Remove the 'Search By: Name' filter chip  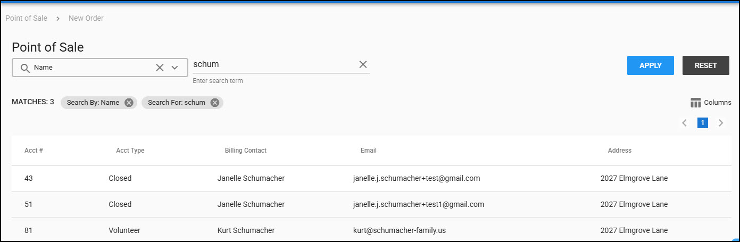coord(129,103)
